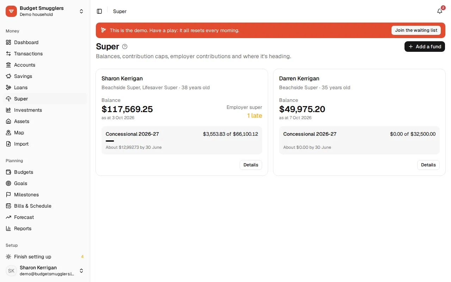Navigate to Reports
Viewport: 451px width, 282px height.
coord(45,228)
